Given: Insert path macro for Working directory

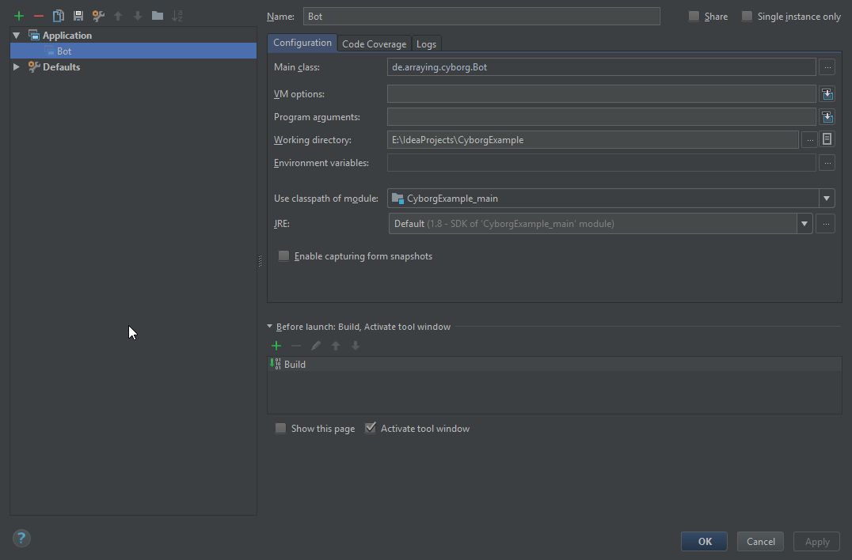Looking at the screenshot, I should tap(827, 139).
